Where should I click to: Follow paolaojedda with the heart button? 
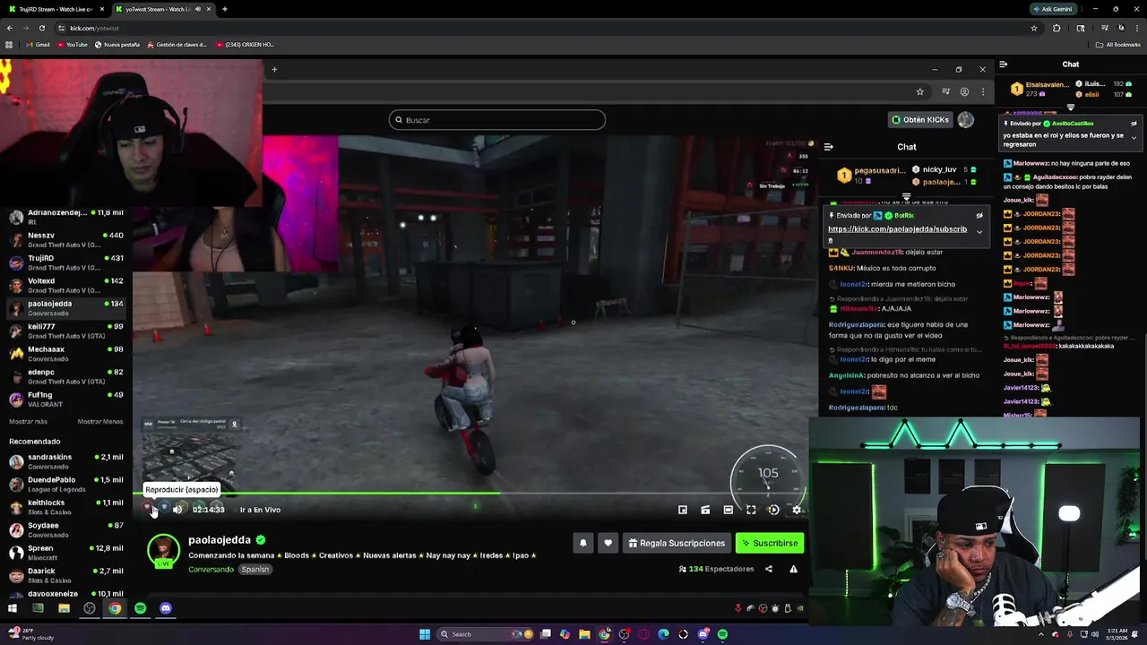click(608, 543)
